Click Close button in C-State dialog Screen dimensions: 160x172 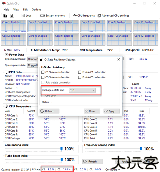pos(92,111)
